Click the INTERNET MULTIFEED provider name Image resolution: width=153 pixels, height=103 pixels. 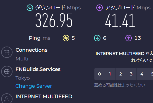44,96
